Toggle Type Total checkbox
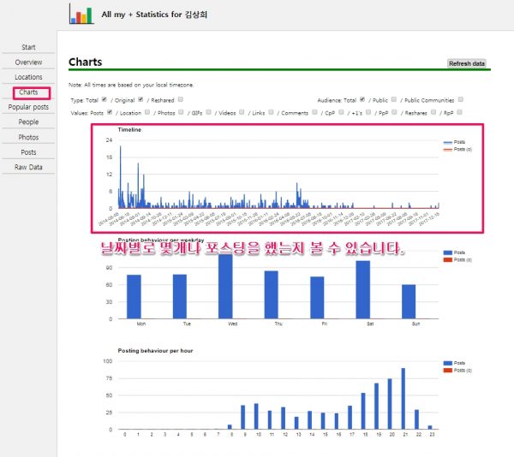 tap(105, 99)
